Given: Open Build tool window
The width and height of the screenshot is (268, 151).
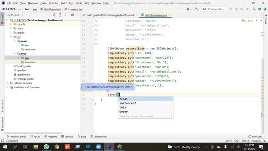Looking at the screenshot, I should point(82,137).
